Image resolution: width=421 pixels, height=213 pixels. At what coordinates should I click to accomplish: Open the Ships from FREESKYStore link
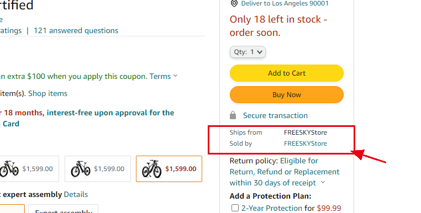click(306, 132)
